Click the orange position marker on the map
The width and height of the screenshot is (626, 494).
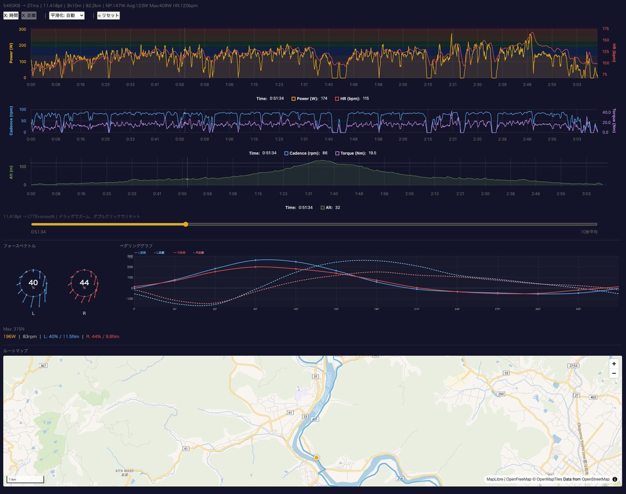pos(316,457)
